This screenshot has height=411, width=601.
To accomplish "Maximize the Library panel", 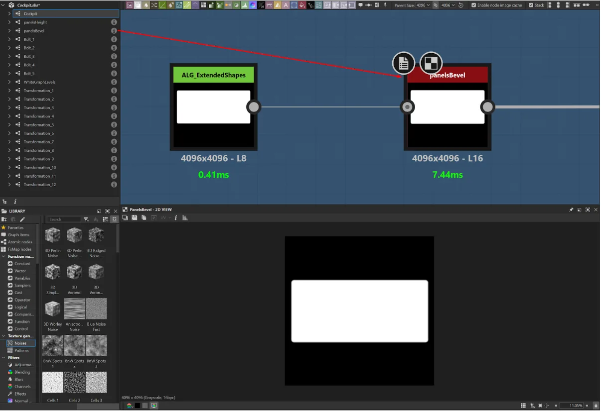I will [107, 211].
